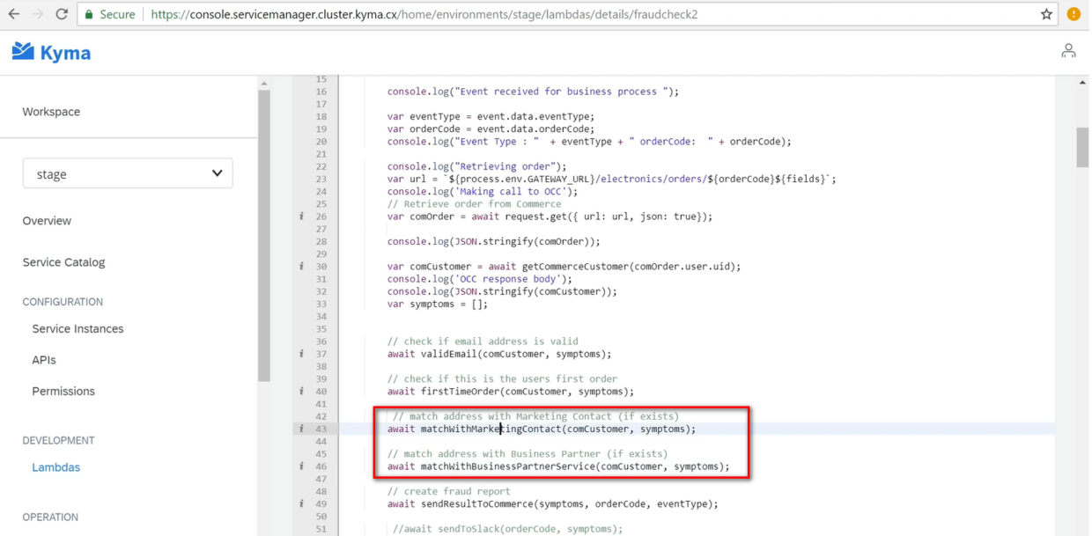Click the getCommerceCustomer call line
The width and height of the screenshot is (1092, 536).
(564, 267)
